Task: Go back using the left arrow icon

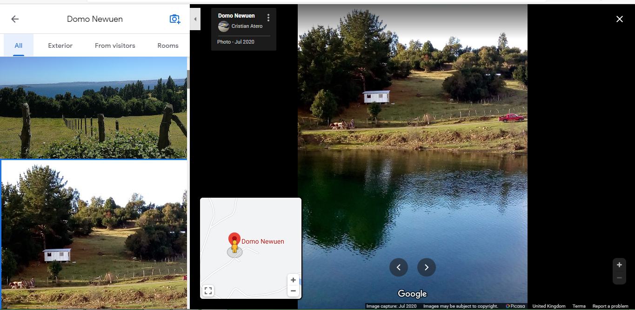Action: pyautogui.click(x=15, y=19)
